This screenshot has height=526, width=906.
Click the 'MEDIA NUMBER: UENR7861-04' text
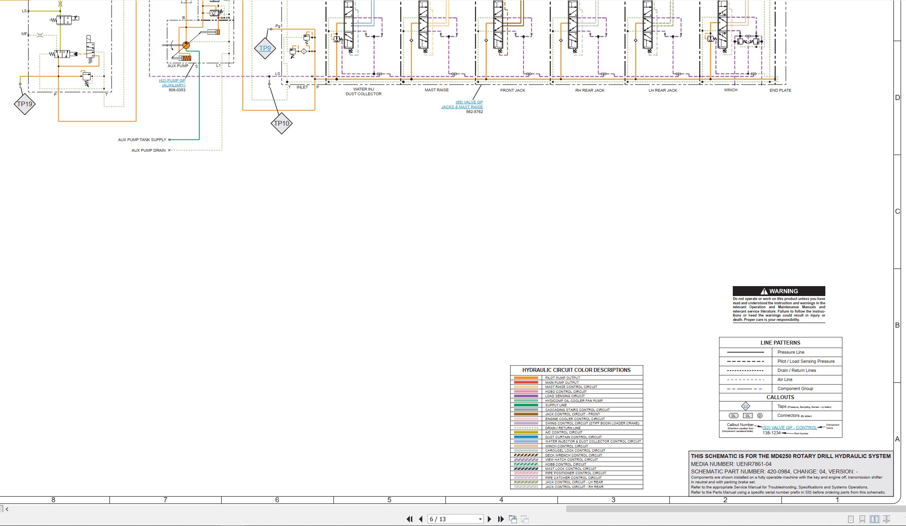point(731,464)
